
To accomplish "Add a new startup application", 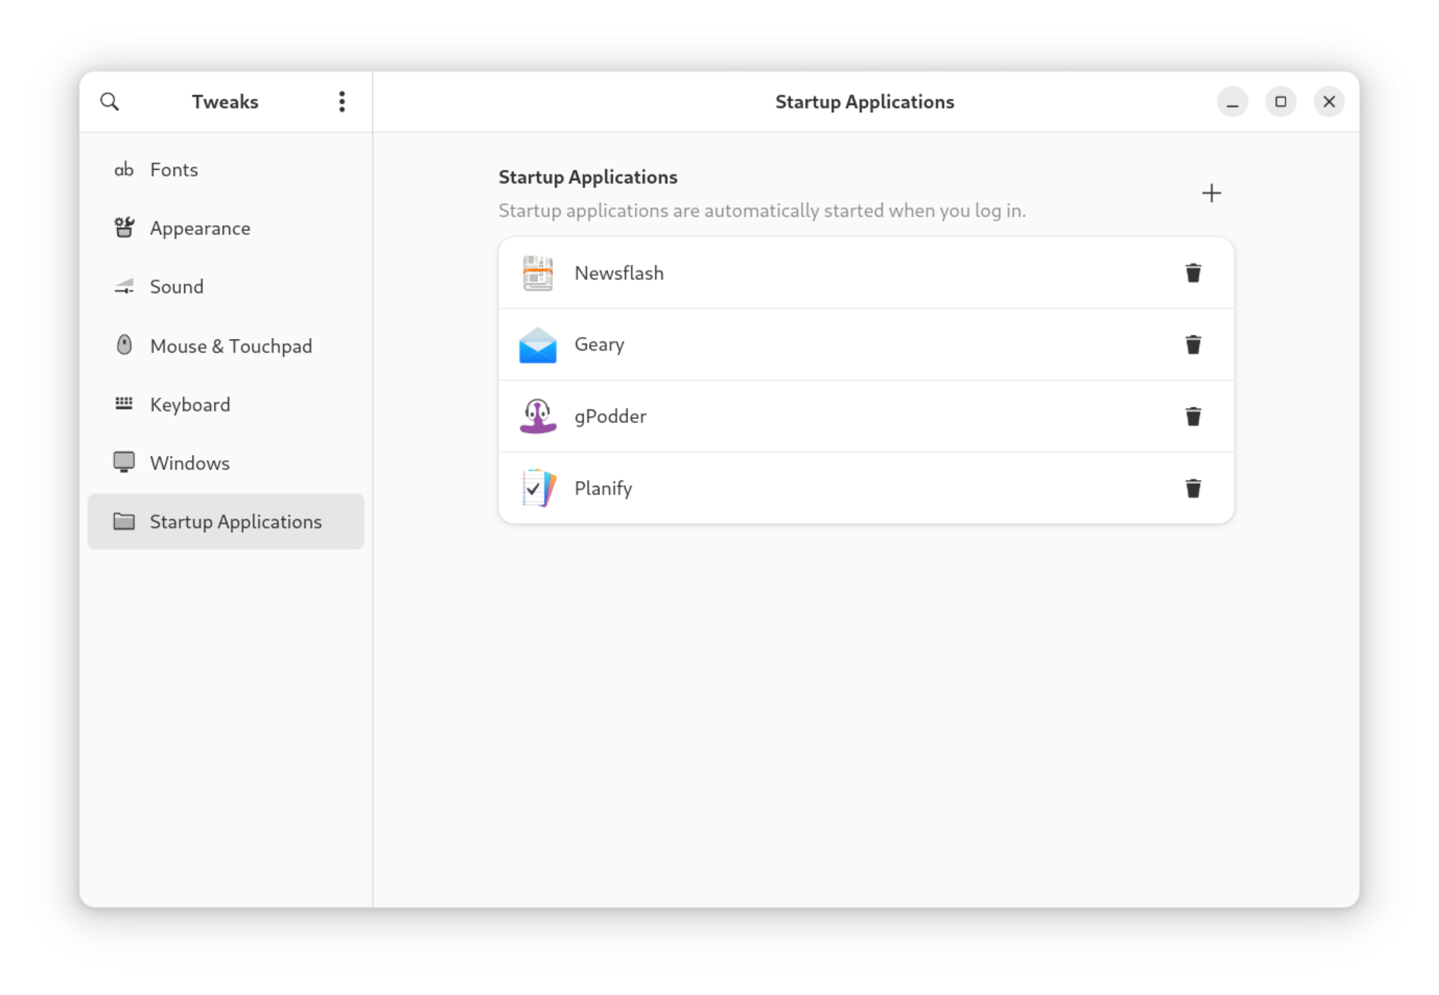I will click(x=1211, y=193).
